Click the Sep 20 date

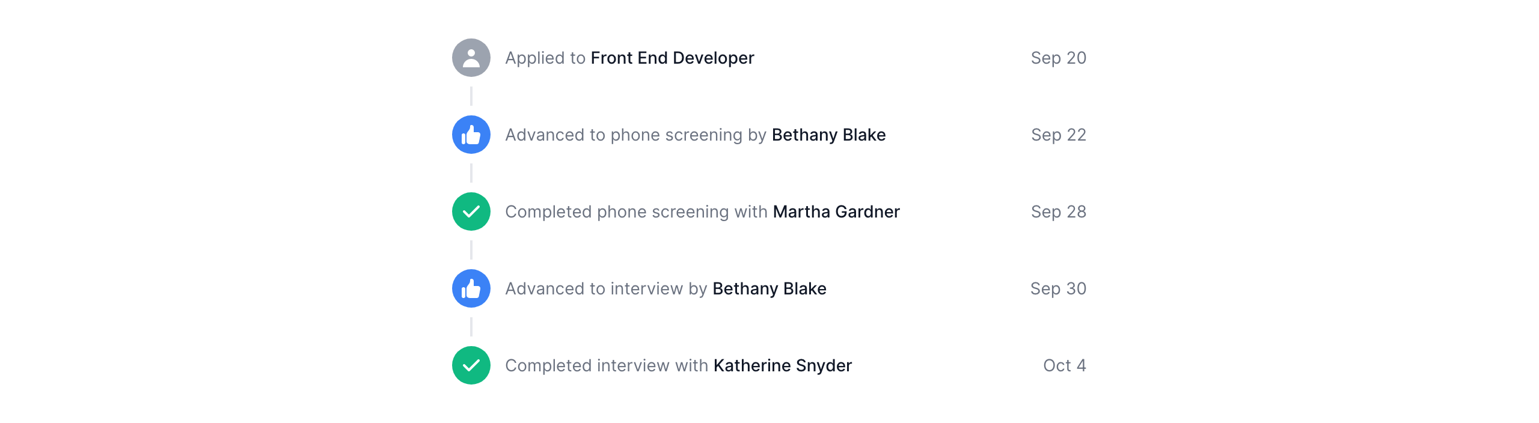click(x=1058, y=58)
